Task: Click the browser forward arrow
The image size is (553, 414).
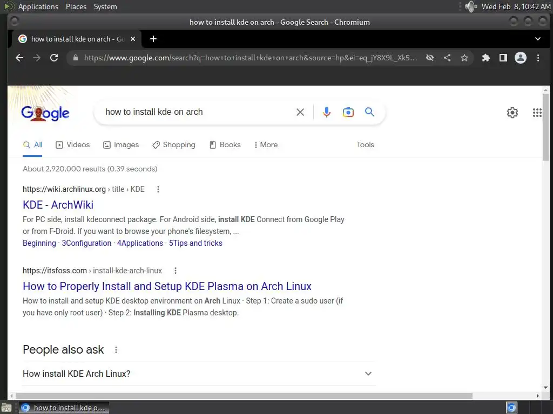Action: 37,58
